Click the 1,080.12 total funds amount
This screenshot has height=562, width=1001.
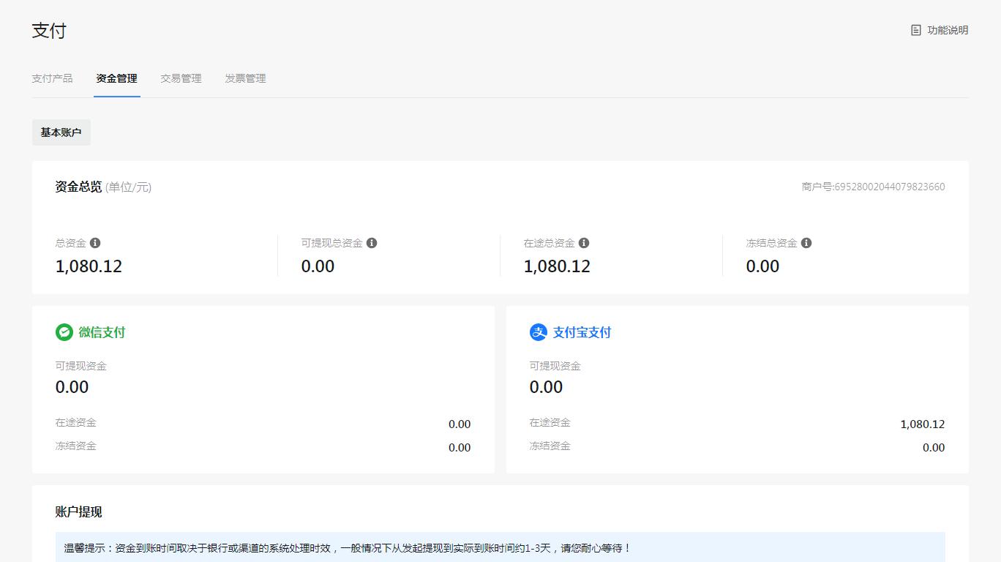point(89,266)
